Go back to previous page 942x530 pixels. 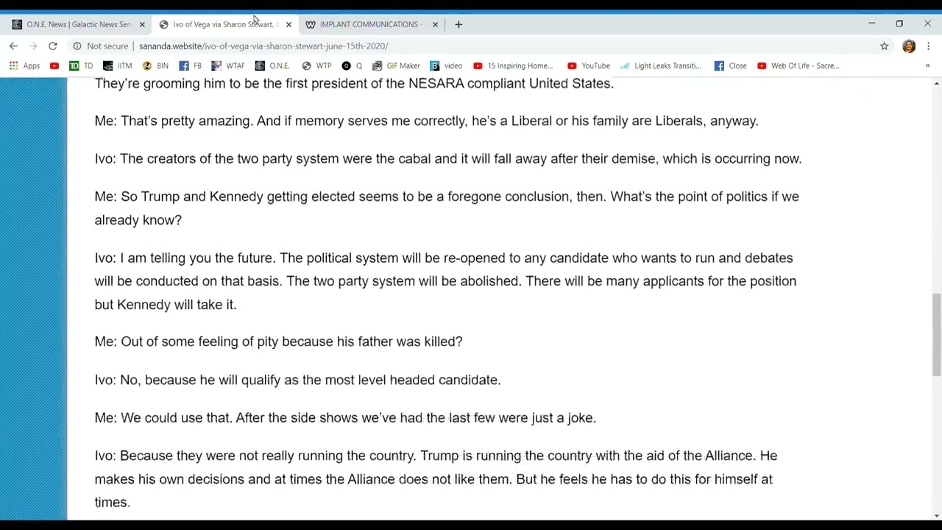(13, 46)
